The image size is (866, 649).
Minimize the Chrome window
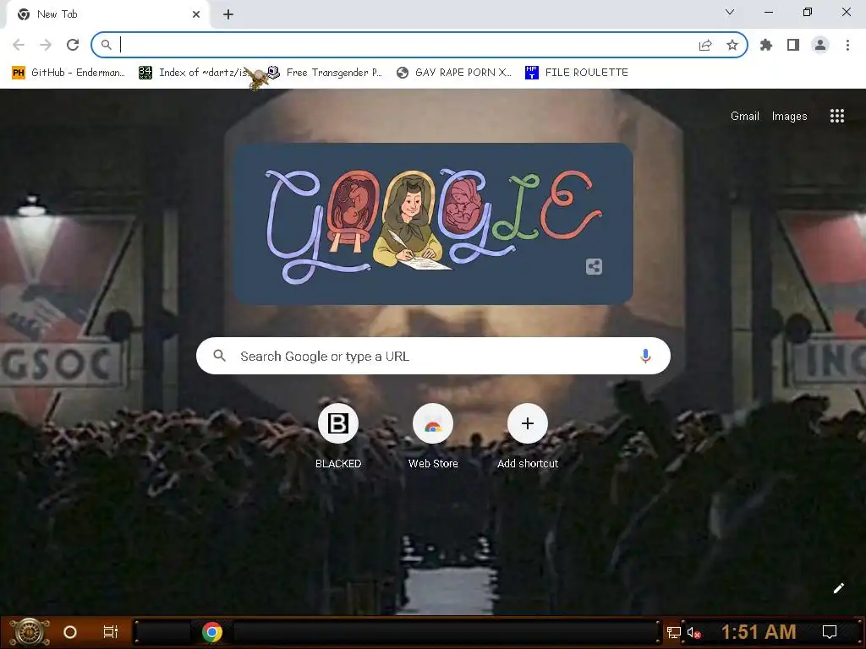click(x=768, y=12)
